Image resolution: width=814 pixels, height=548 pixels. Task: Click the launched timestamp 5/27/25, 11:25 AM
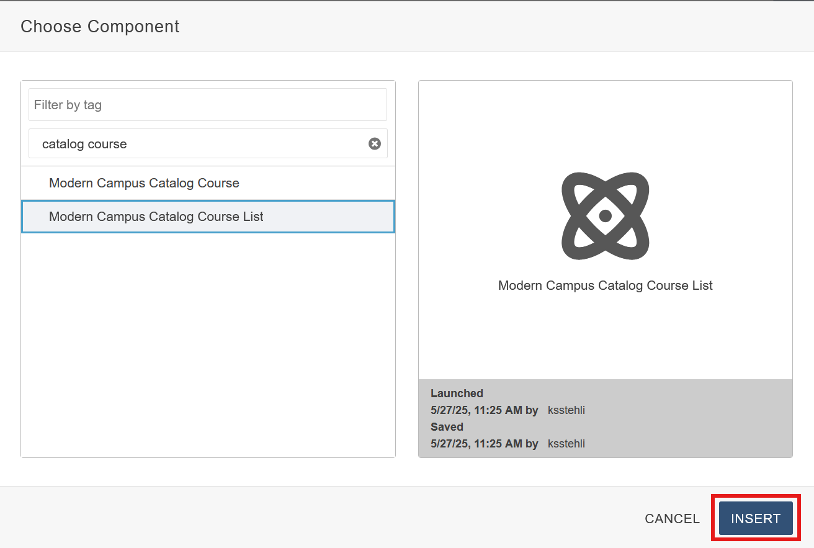click(476, 410)
